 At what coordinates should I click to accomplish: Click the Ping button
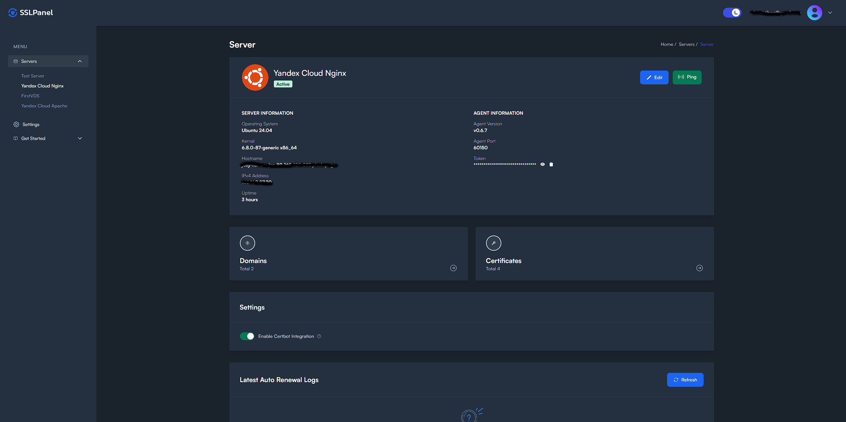coord(687,77)
